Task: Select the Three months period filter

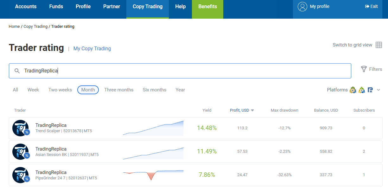Action: pos(119,90)
